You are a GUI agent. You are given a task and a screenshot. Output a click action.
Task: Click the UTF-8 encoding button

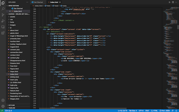(x=141, y=111)
